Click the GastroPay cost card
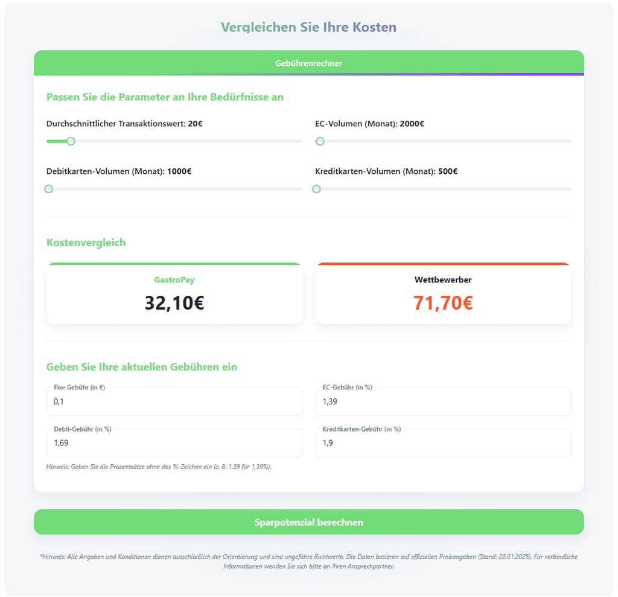Viewport: 618px width, 597px height. click(174, 293)
